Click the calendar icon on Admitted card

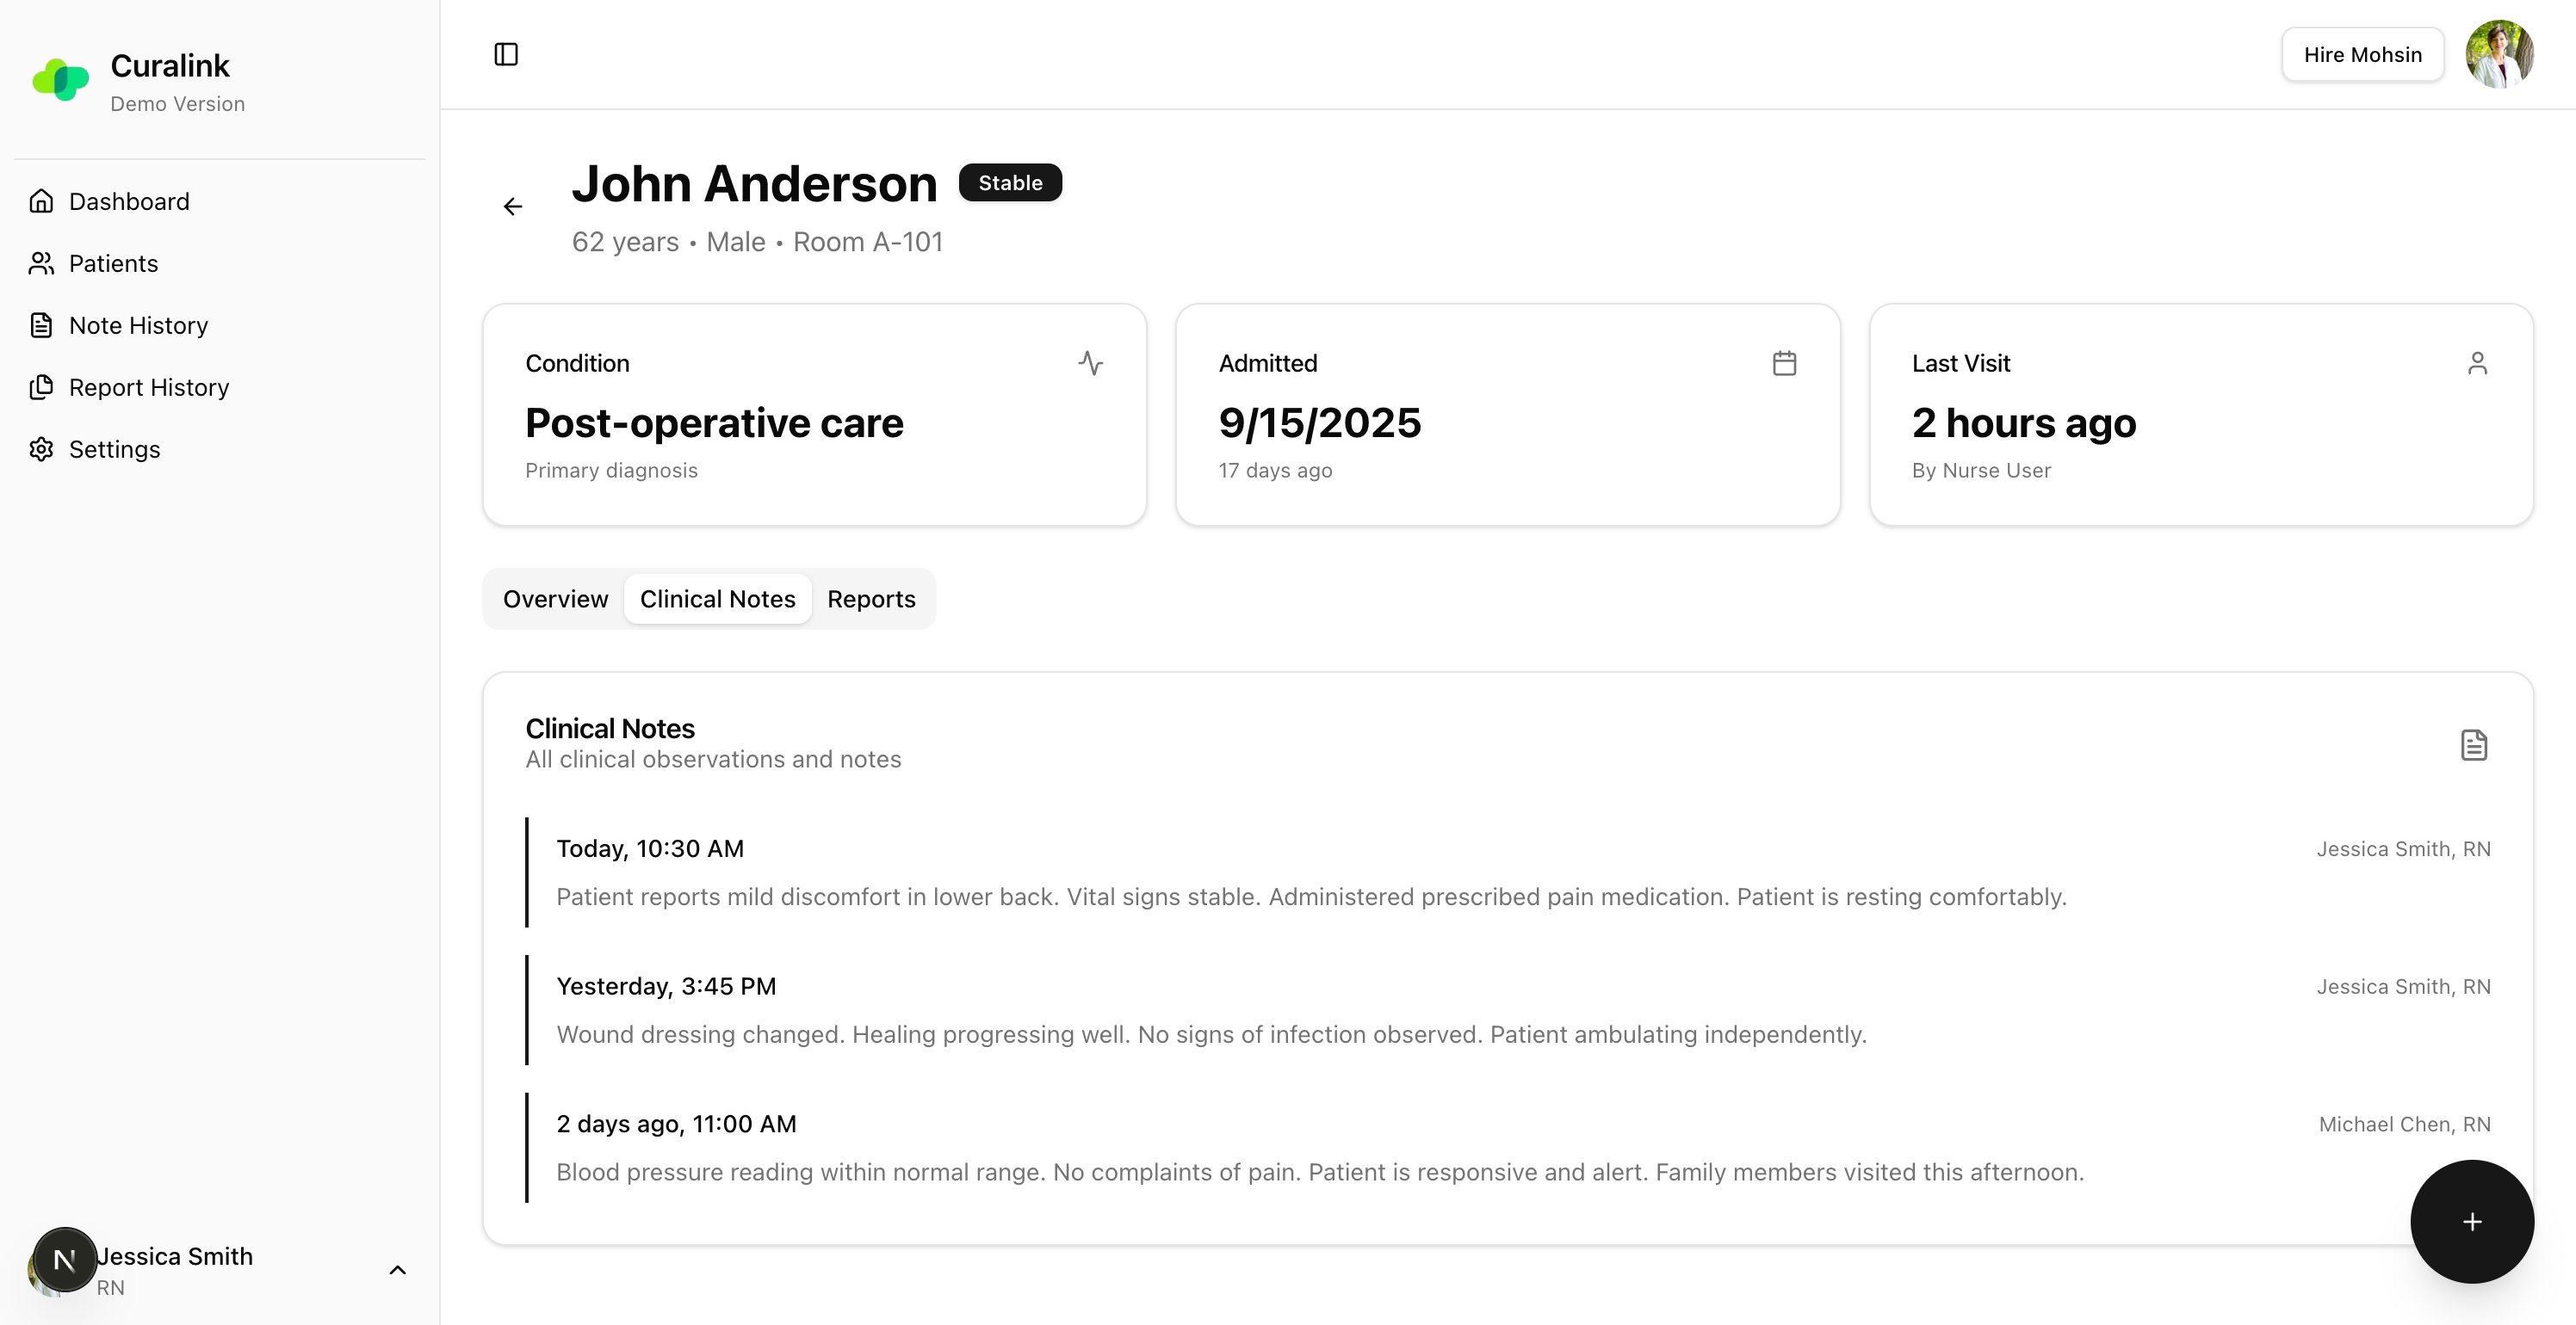pos(1784,363)
